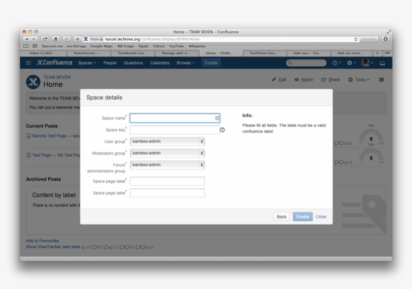Viewport: 412px width, 289px height.
Task: Open the Moderators group dropdown
Action: (167, 153)
